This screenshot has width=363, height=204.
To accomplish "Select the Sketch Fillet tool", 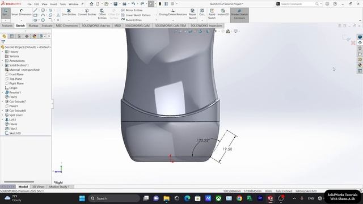I will pyautogui.click(x=50, y=20).
